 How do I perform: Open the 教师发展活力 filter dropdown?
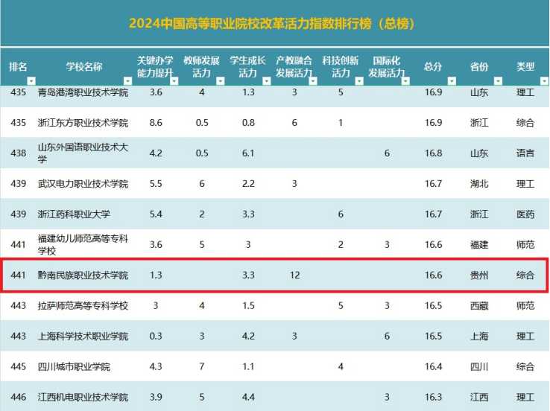pos(220,80)
